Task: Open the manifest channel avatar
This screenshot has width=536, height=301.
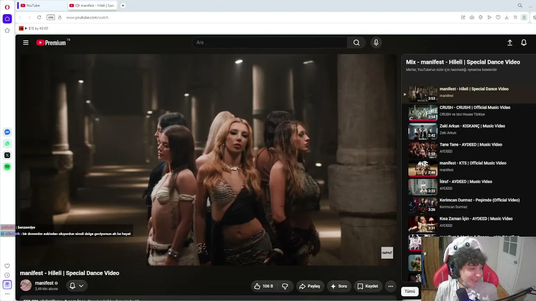Action: (x=26, y=286)
